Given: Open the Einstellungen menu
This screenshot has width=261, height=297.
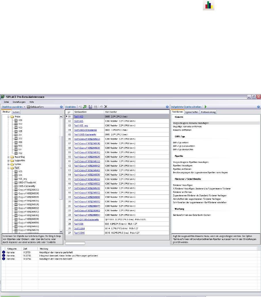Looking at the screenshot, I should 19,102.
